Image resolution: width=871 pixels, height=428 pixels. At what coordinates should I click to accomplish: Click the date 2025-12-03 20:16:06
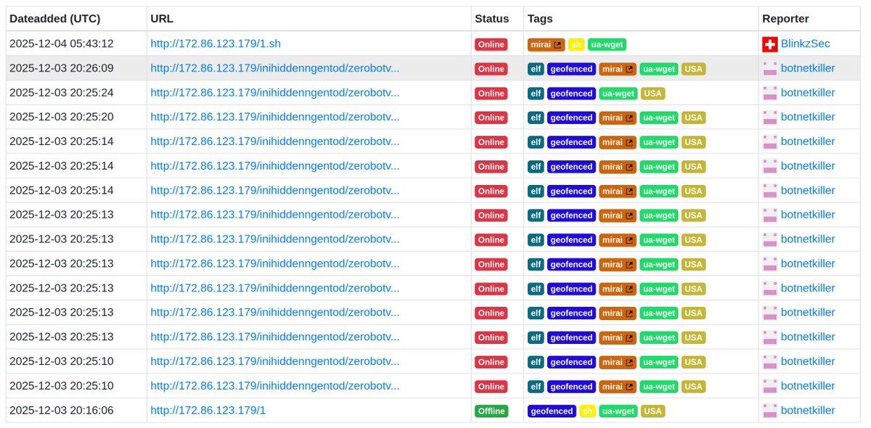point(62,410)
